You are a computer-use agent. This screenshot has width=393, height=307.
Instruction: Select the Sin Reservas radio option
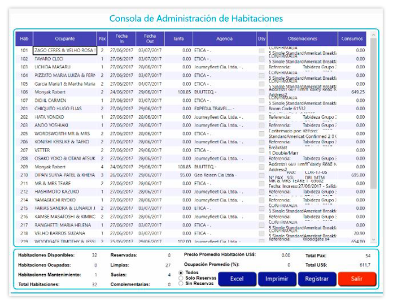tap(181, 284)
